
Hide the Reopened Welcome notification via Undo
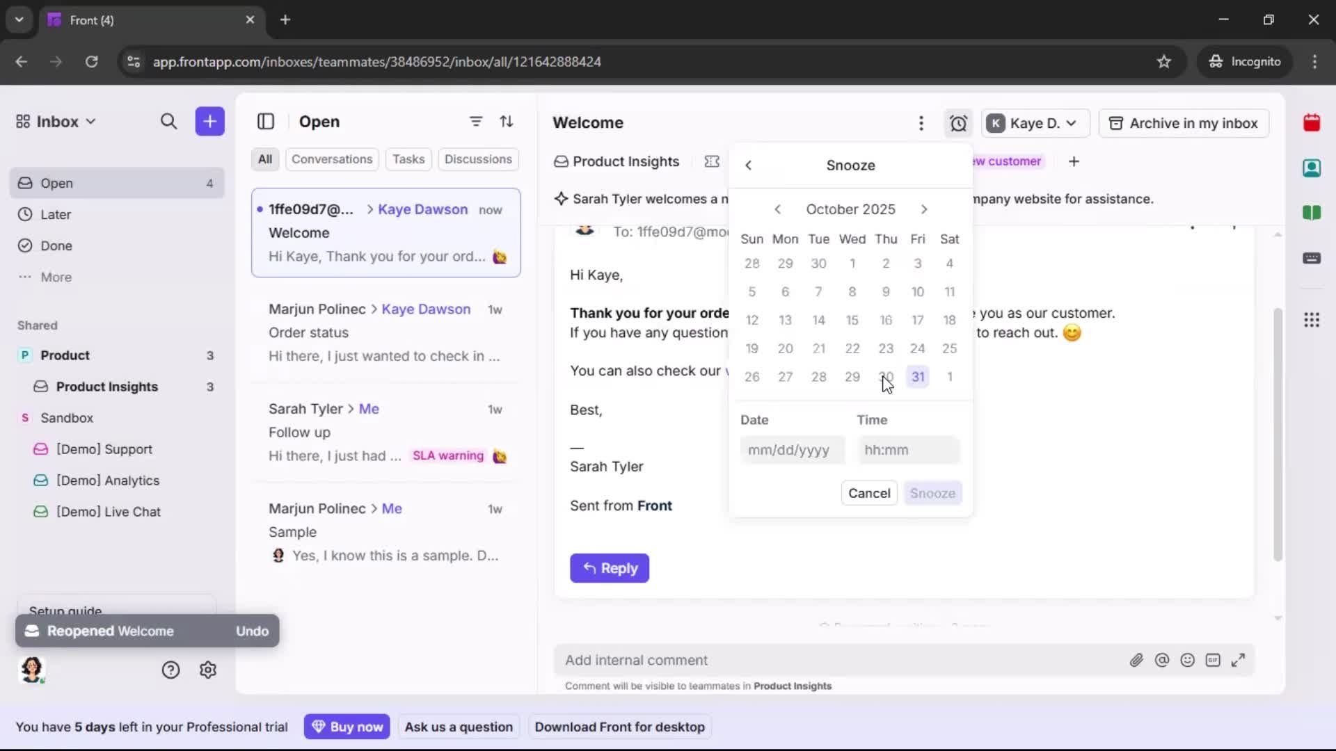tap(252, 631)
